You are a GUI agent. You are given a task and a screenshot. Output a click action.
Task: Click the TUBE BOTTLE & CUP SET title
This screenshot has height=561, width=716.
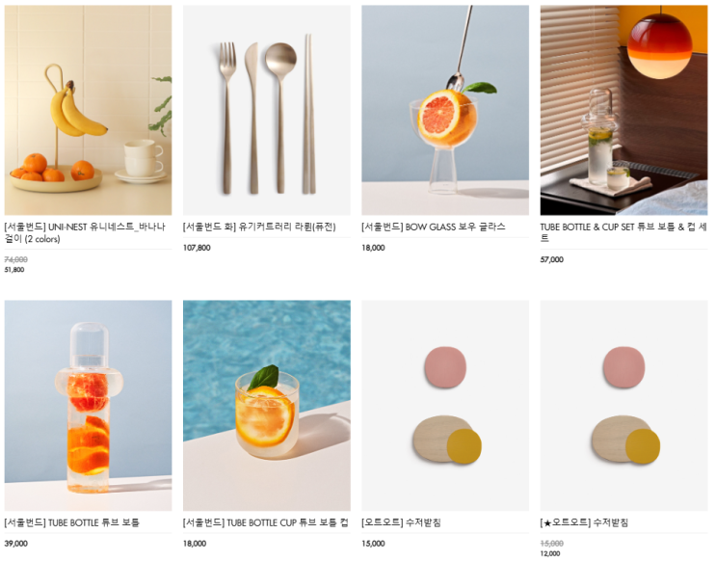click(x=623, y=232)
